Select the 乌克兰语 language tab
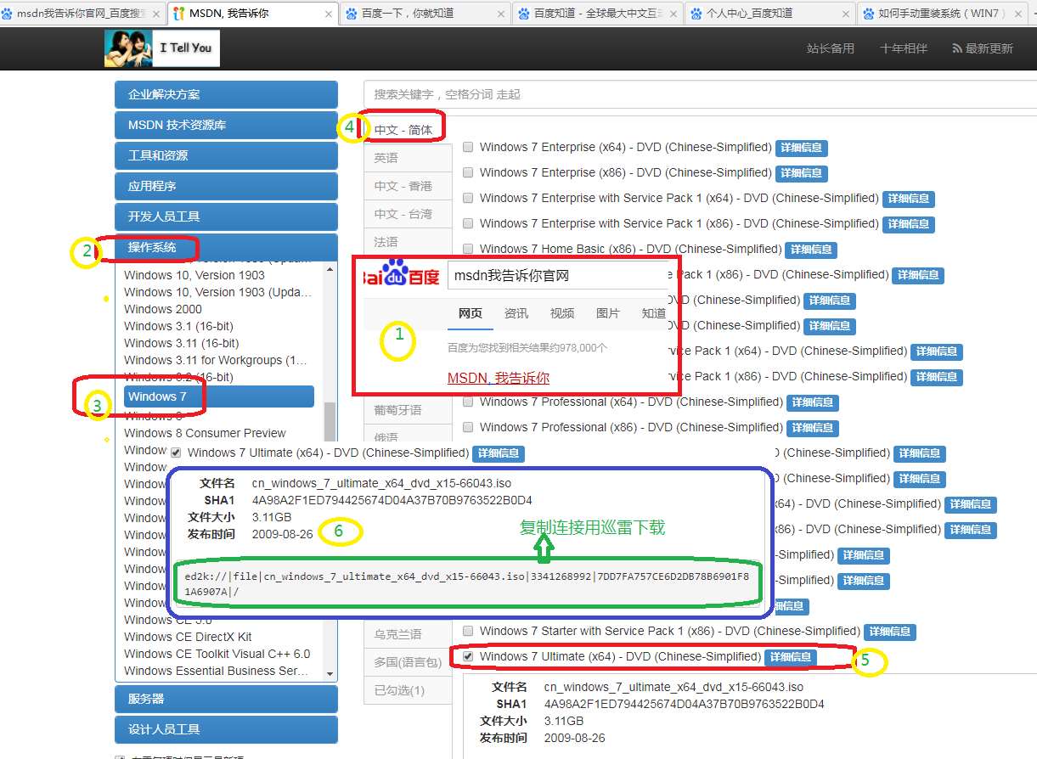1037x759 pixels. tap(408, 634)
